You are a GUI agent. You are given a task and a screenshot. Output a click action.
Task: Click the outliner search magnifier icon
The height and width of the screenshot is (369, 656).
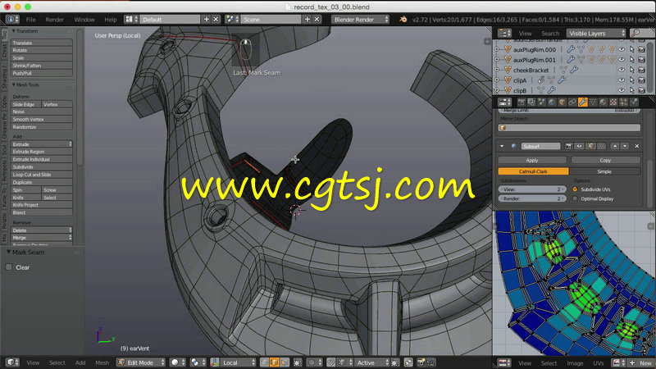tap(635, 33)
